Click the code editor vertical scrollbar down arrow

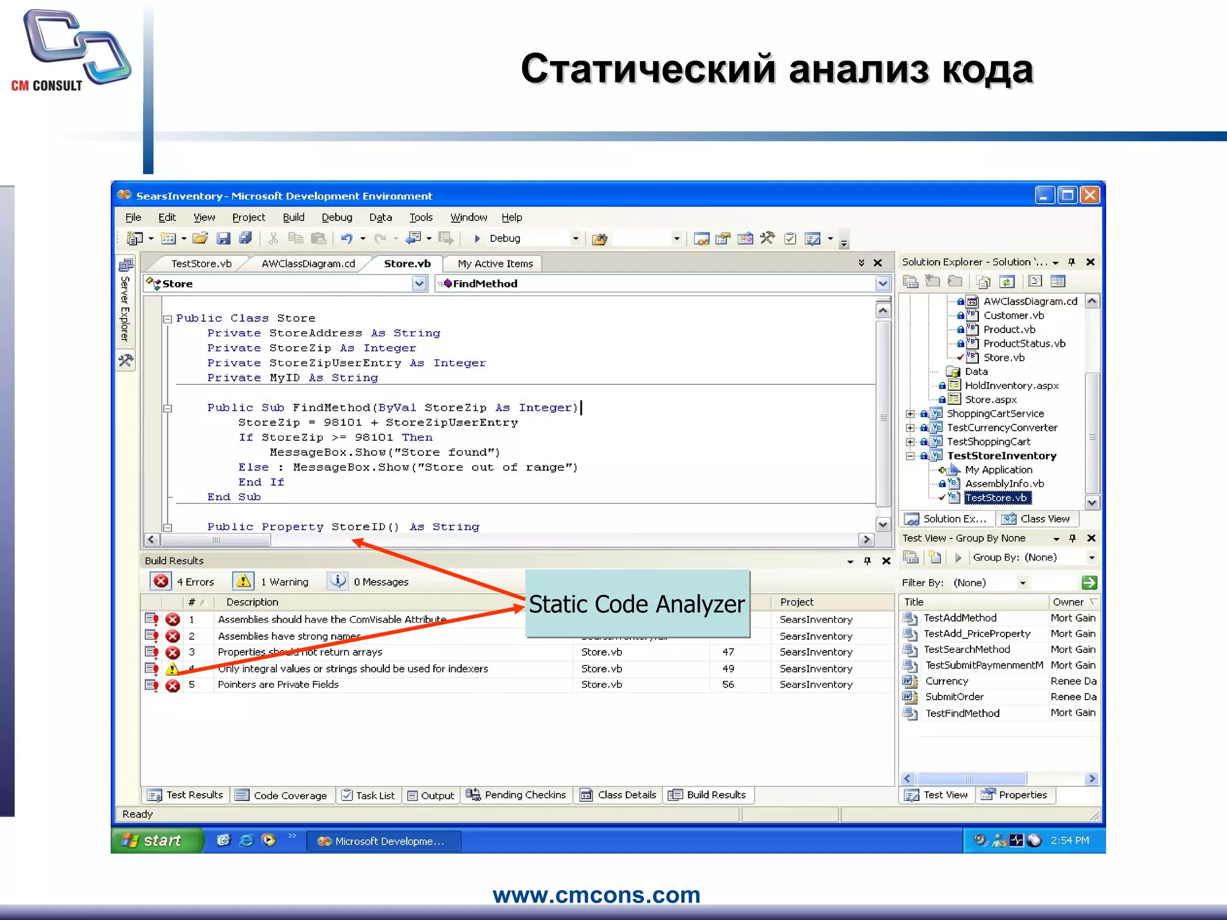tap(883, 525)
